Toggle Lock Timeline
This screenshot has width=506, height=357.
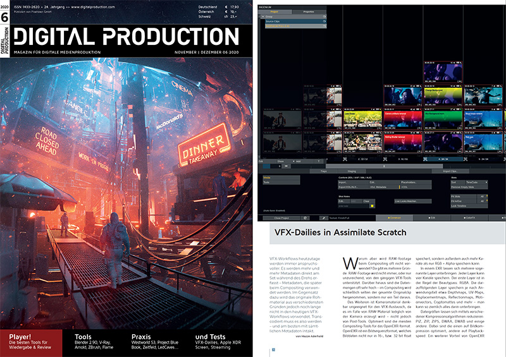[469, 206]
